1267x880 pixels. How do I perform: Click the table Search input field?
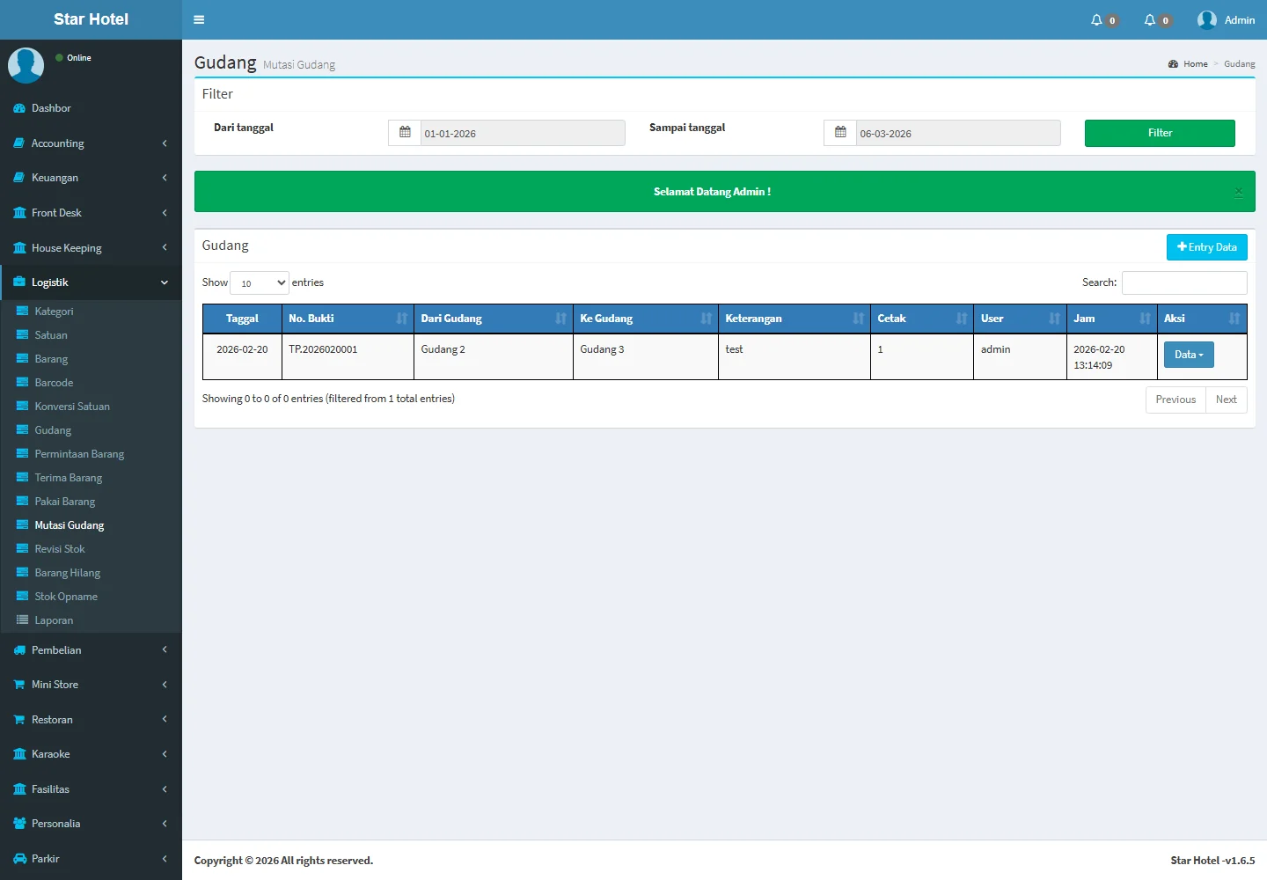(x=1184, y=282)
